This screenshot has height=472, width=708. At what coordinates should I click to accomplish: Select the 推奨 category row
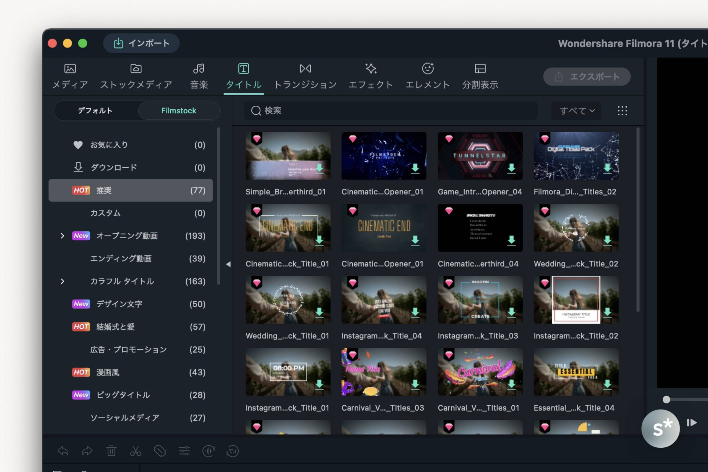coord(131,190)
